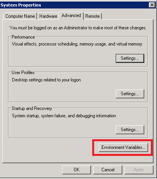Click the grayed-out Apply button
Screen dimensions: 157x179
139,170
